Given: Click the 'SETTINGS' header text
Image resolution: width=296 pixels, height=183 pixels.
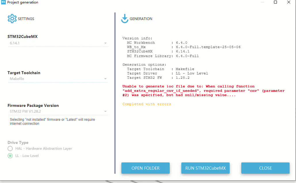Looking at the screenshot, I should coord(26,19).
